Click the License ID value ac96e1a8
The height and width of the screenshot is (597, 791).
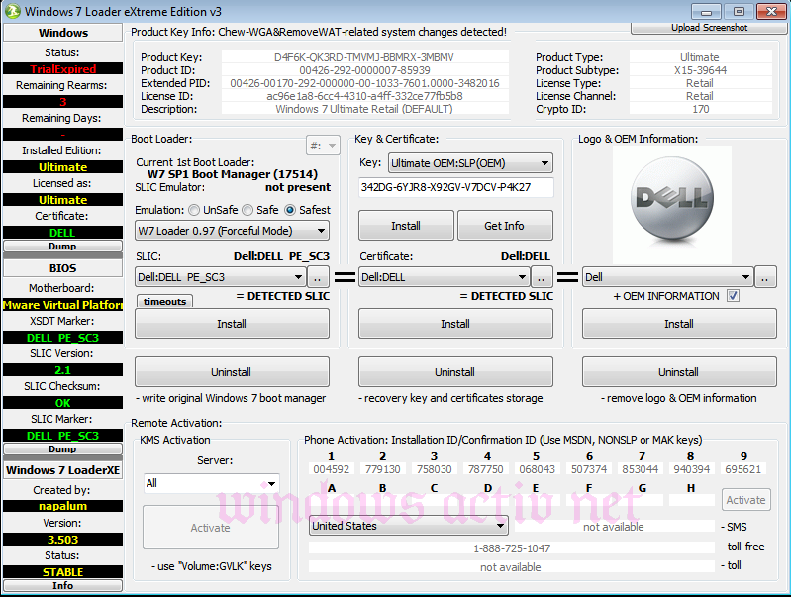coord(364,96)
